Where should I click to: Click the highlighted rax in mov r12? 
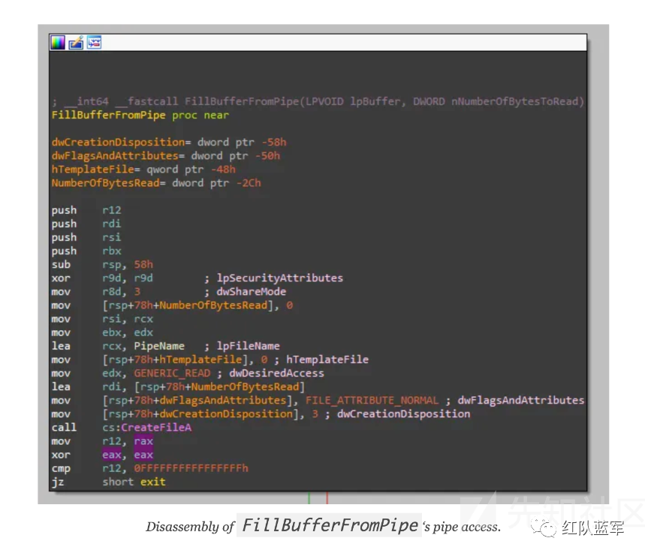click(x=143, y=441)
